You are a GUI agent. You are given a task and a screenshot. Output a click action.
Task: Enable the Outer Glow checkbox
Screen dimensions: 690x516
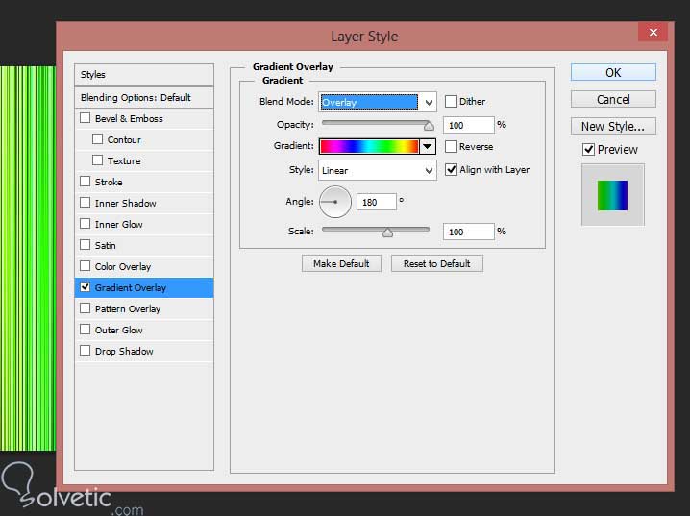85,329
